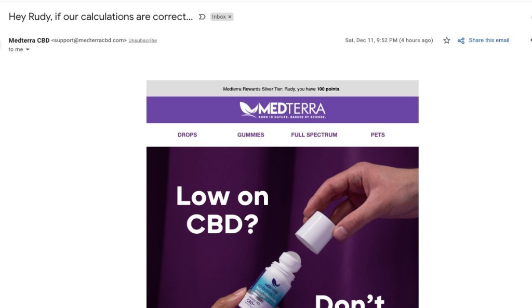Open the DROPS navigation item

click(x=187, y=135)
